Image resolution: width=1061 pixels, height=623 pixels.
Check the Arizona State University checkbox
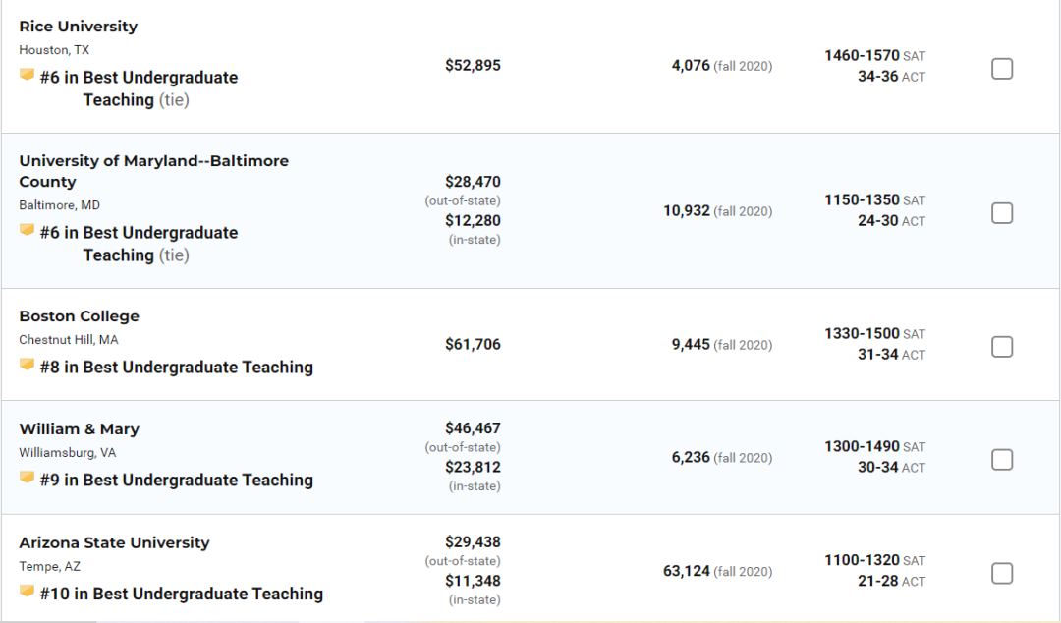[1001, 573]
